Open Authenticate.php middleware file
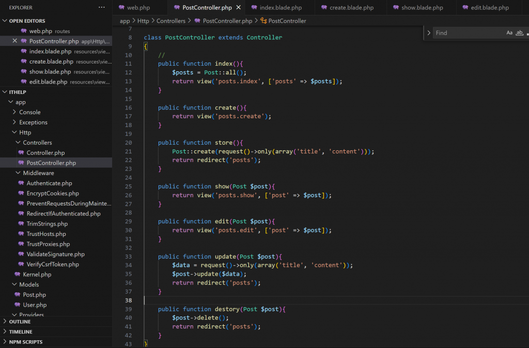 (56, 183)
